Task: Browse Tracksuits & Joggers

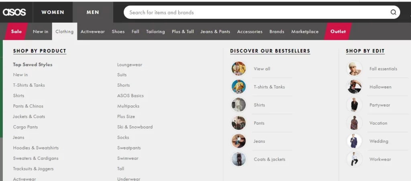Action: [x=33, y=169]
